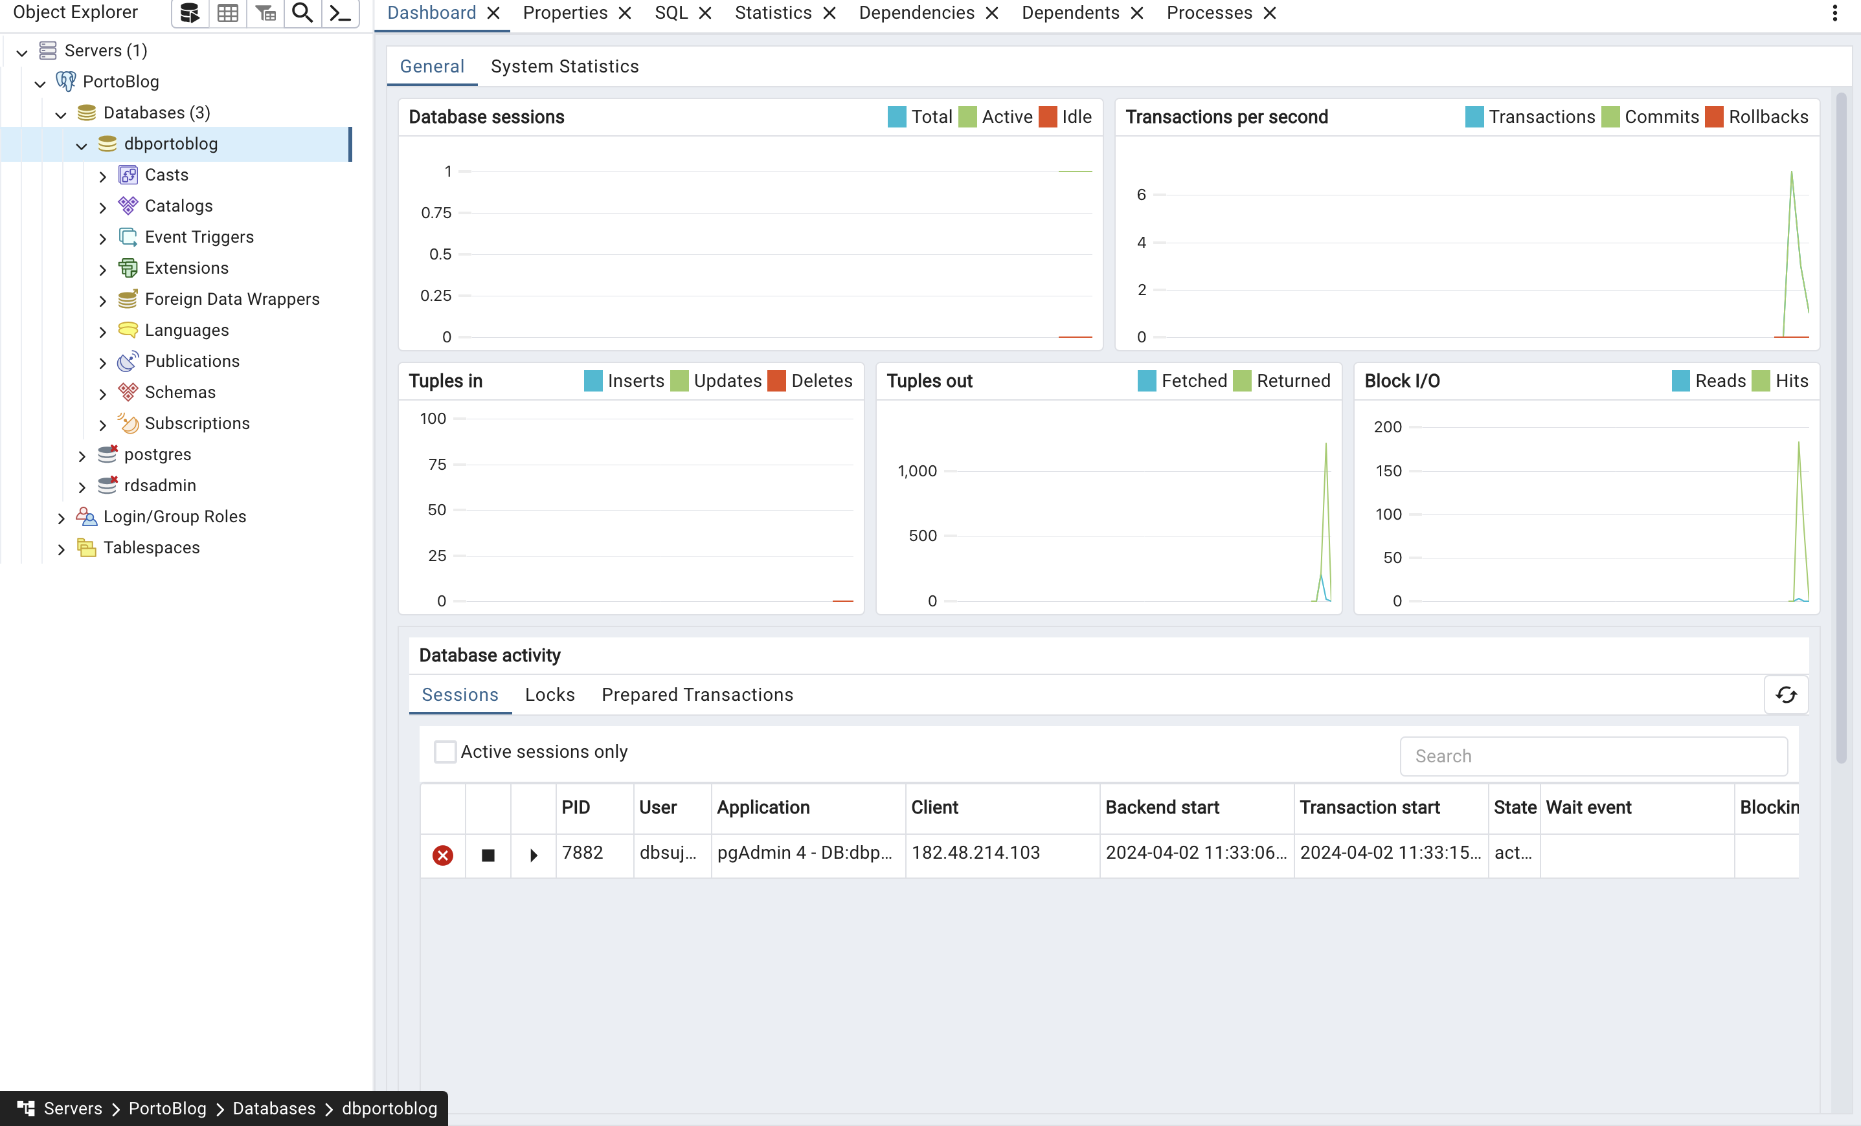1861x1126 pixels.
Task: Open the Query Tool toolbar icon
Action: click(x=190, y=13)
